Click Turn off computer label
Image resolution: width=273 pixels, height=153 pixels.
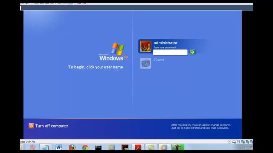(x=52, y=126)
